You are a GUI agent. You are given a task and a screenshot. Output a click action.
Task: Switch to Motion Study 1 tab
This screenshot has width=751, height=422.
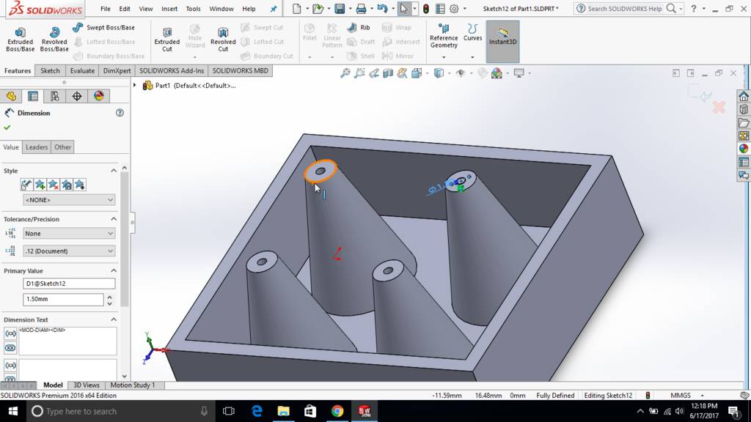(133, 385)
